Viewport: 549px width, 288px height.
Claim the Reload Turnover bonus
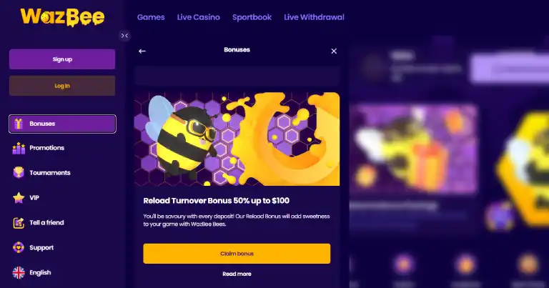click(237, 254)
